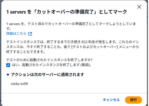The width and height of the screenshot is (149, 106).
Task: Click the word servers in the dialog title
Action: pyautogui.click(x=18, y=12)
